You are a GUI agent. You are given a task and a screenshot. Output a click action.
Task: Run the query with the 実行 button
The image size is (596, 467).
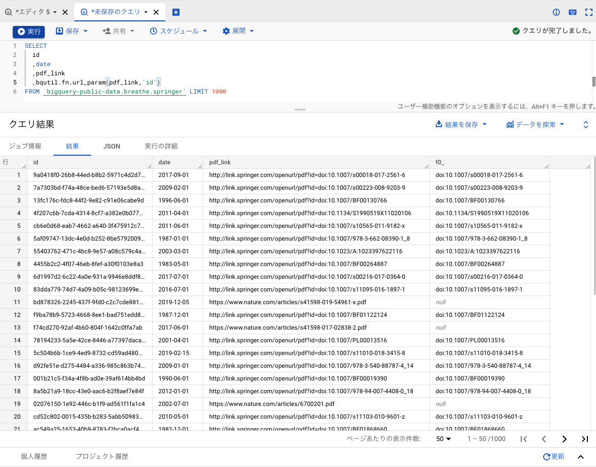(x=28, y=31)
